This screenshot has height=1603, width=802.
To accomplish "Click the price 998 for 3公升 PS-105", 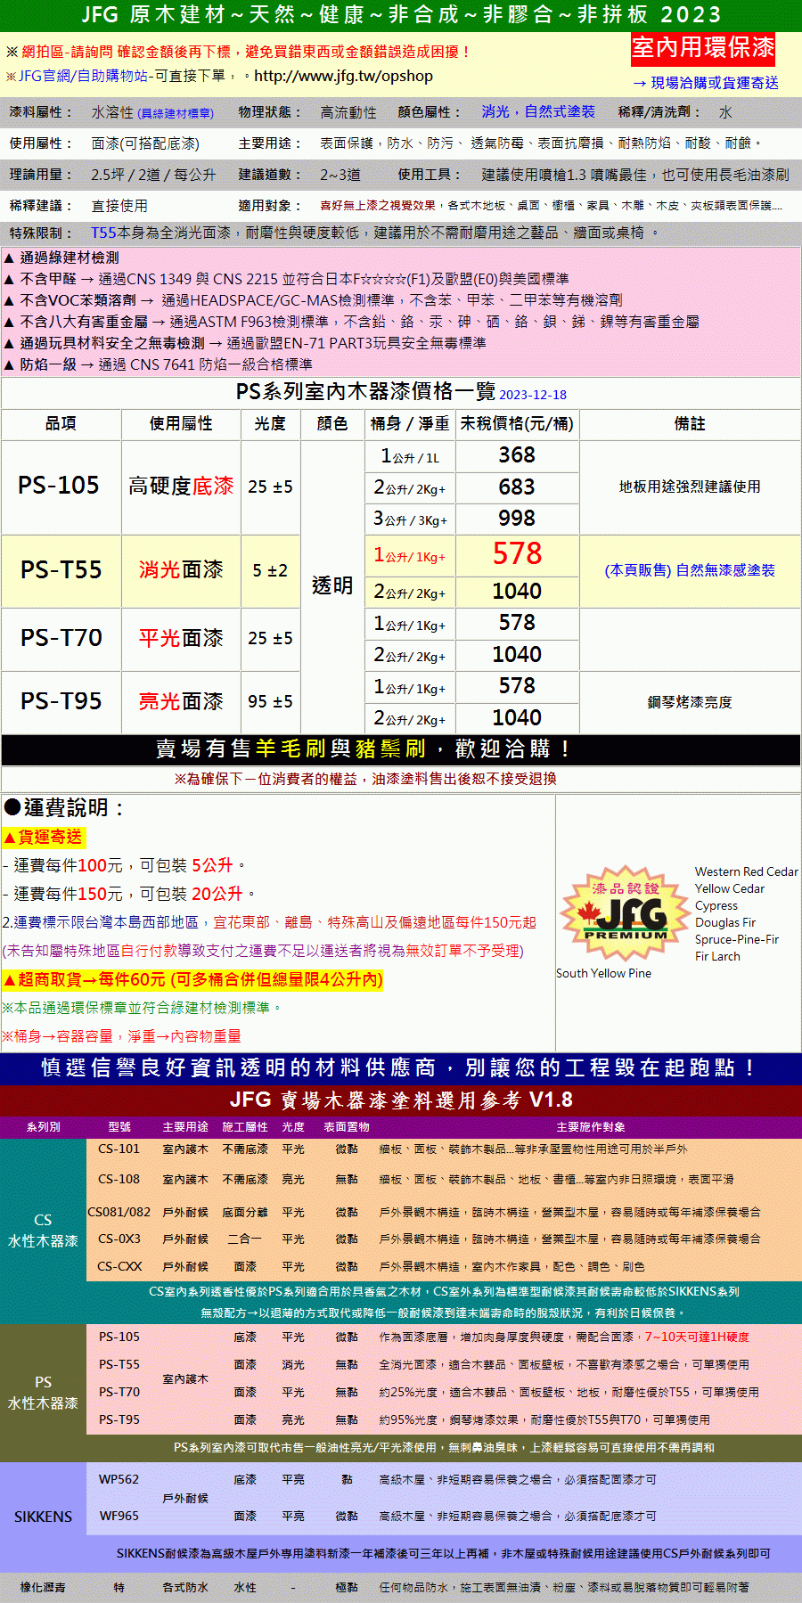I will coord(517,519).
